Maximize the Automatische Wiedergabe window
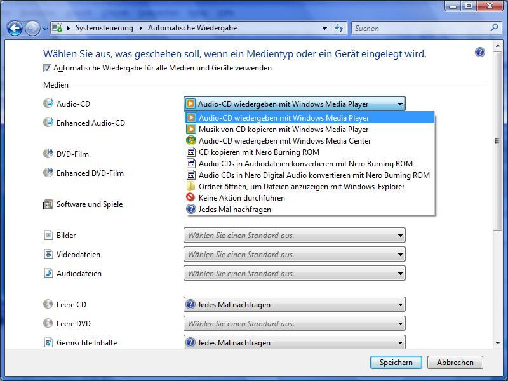The width and height of the screenshot is (508, 381). [468, 6]
